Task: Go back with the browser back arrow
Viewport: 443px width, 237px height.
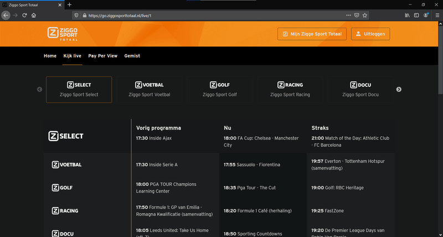Action: pyautogui.click(x=6, y=16)
